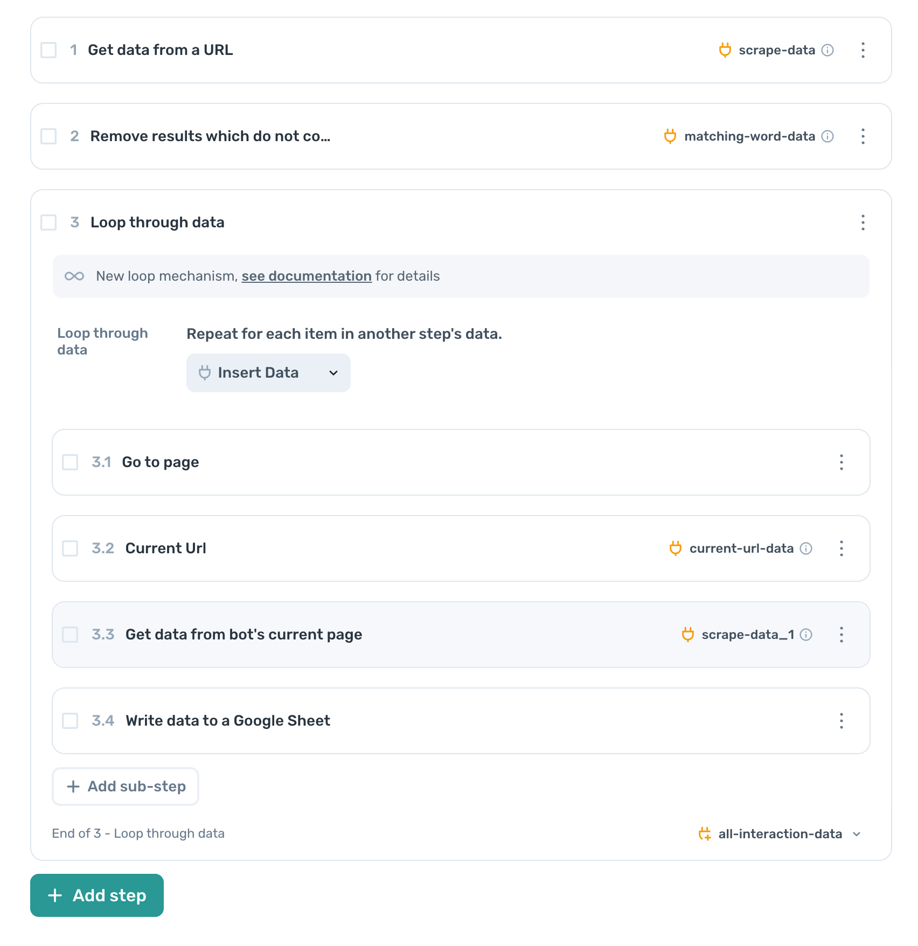Click the loop infinity icon in the banner
This screenshot has height=946, width=918.
pyautogui.click(x=75, y=276)
